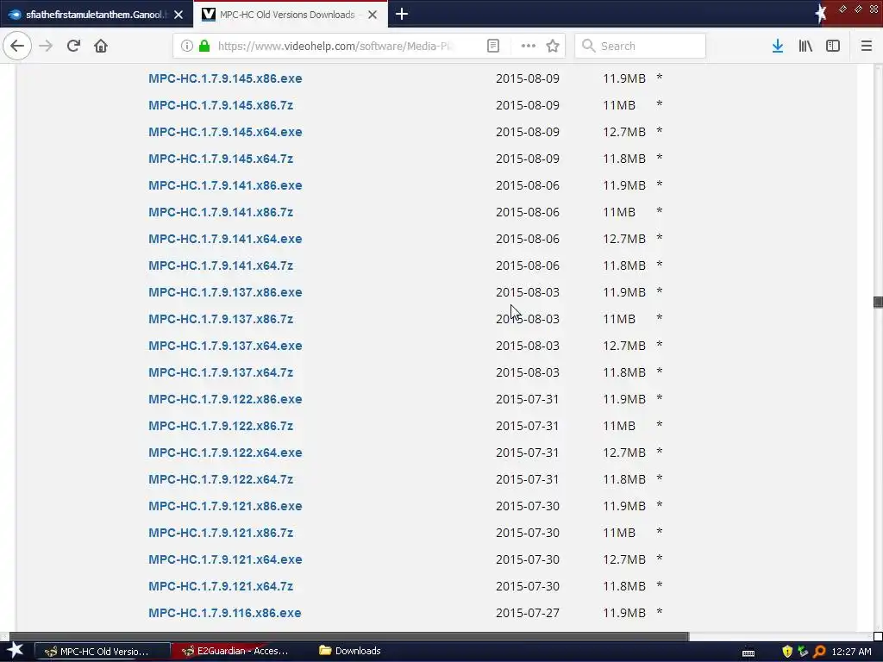Click the URL address field
This screenshot has height=662, width=883.
335,46
